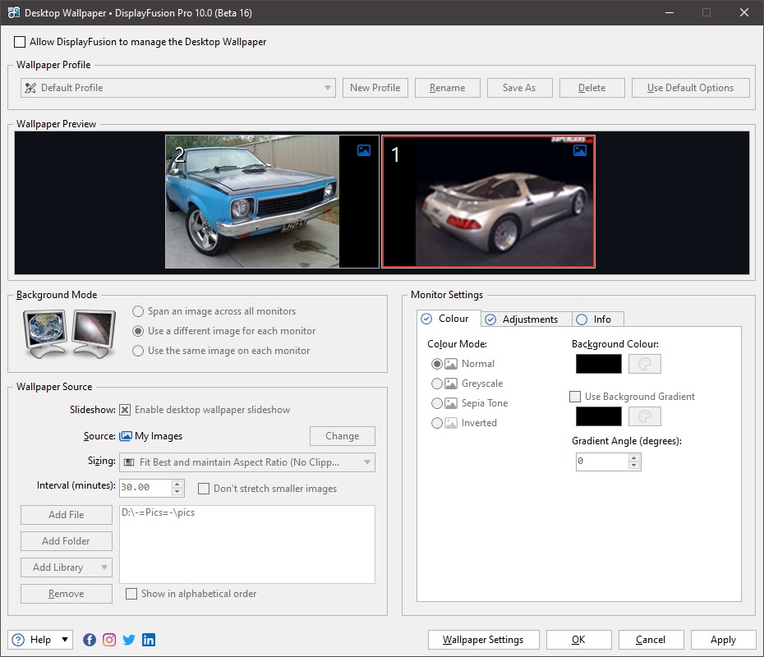Expand the Sizing mode dropdown
This screenshot has height=657, width=764.
pos(247,462)
